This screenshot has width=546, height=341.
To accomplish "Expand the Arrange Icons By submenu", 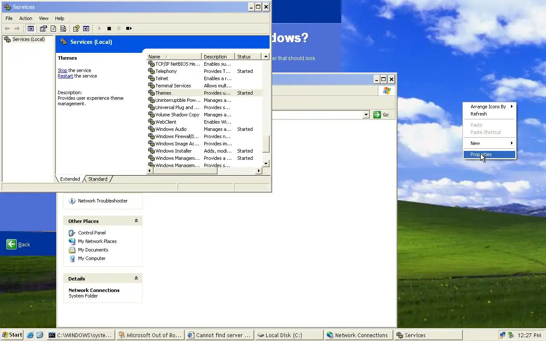I will coord(489,107).
